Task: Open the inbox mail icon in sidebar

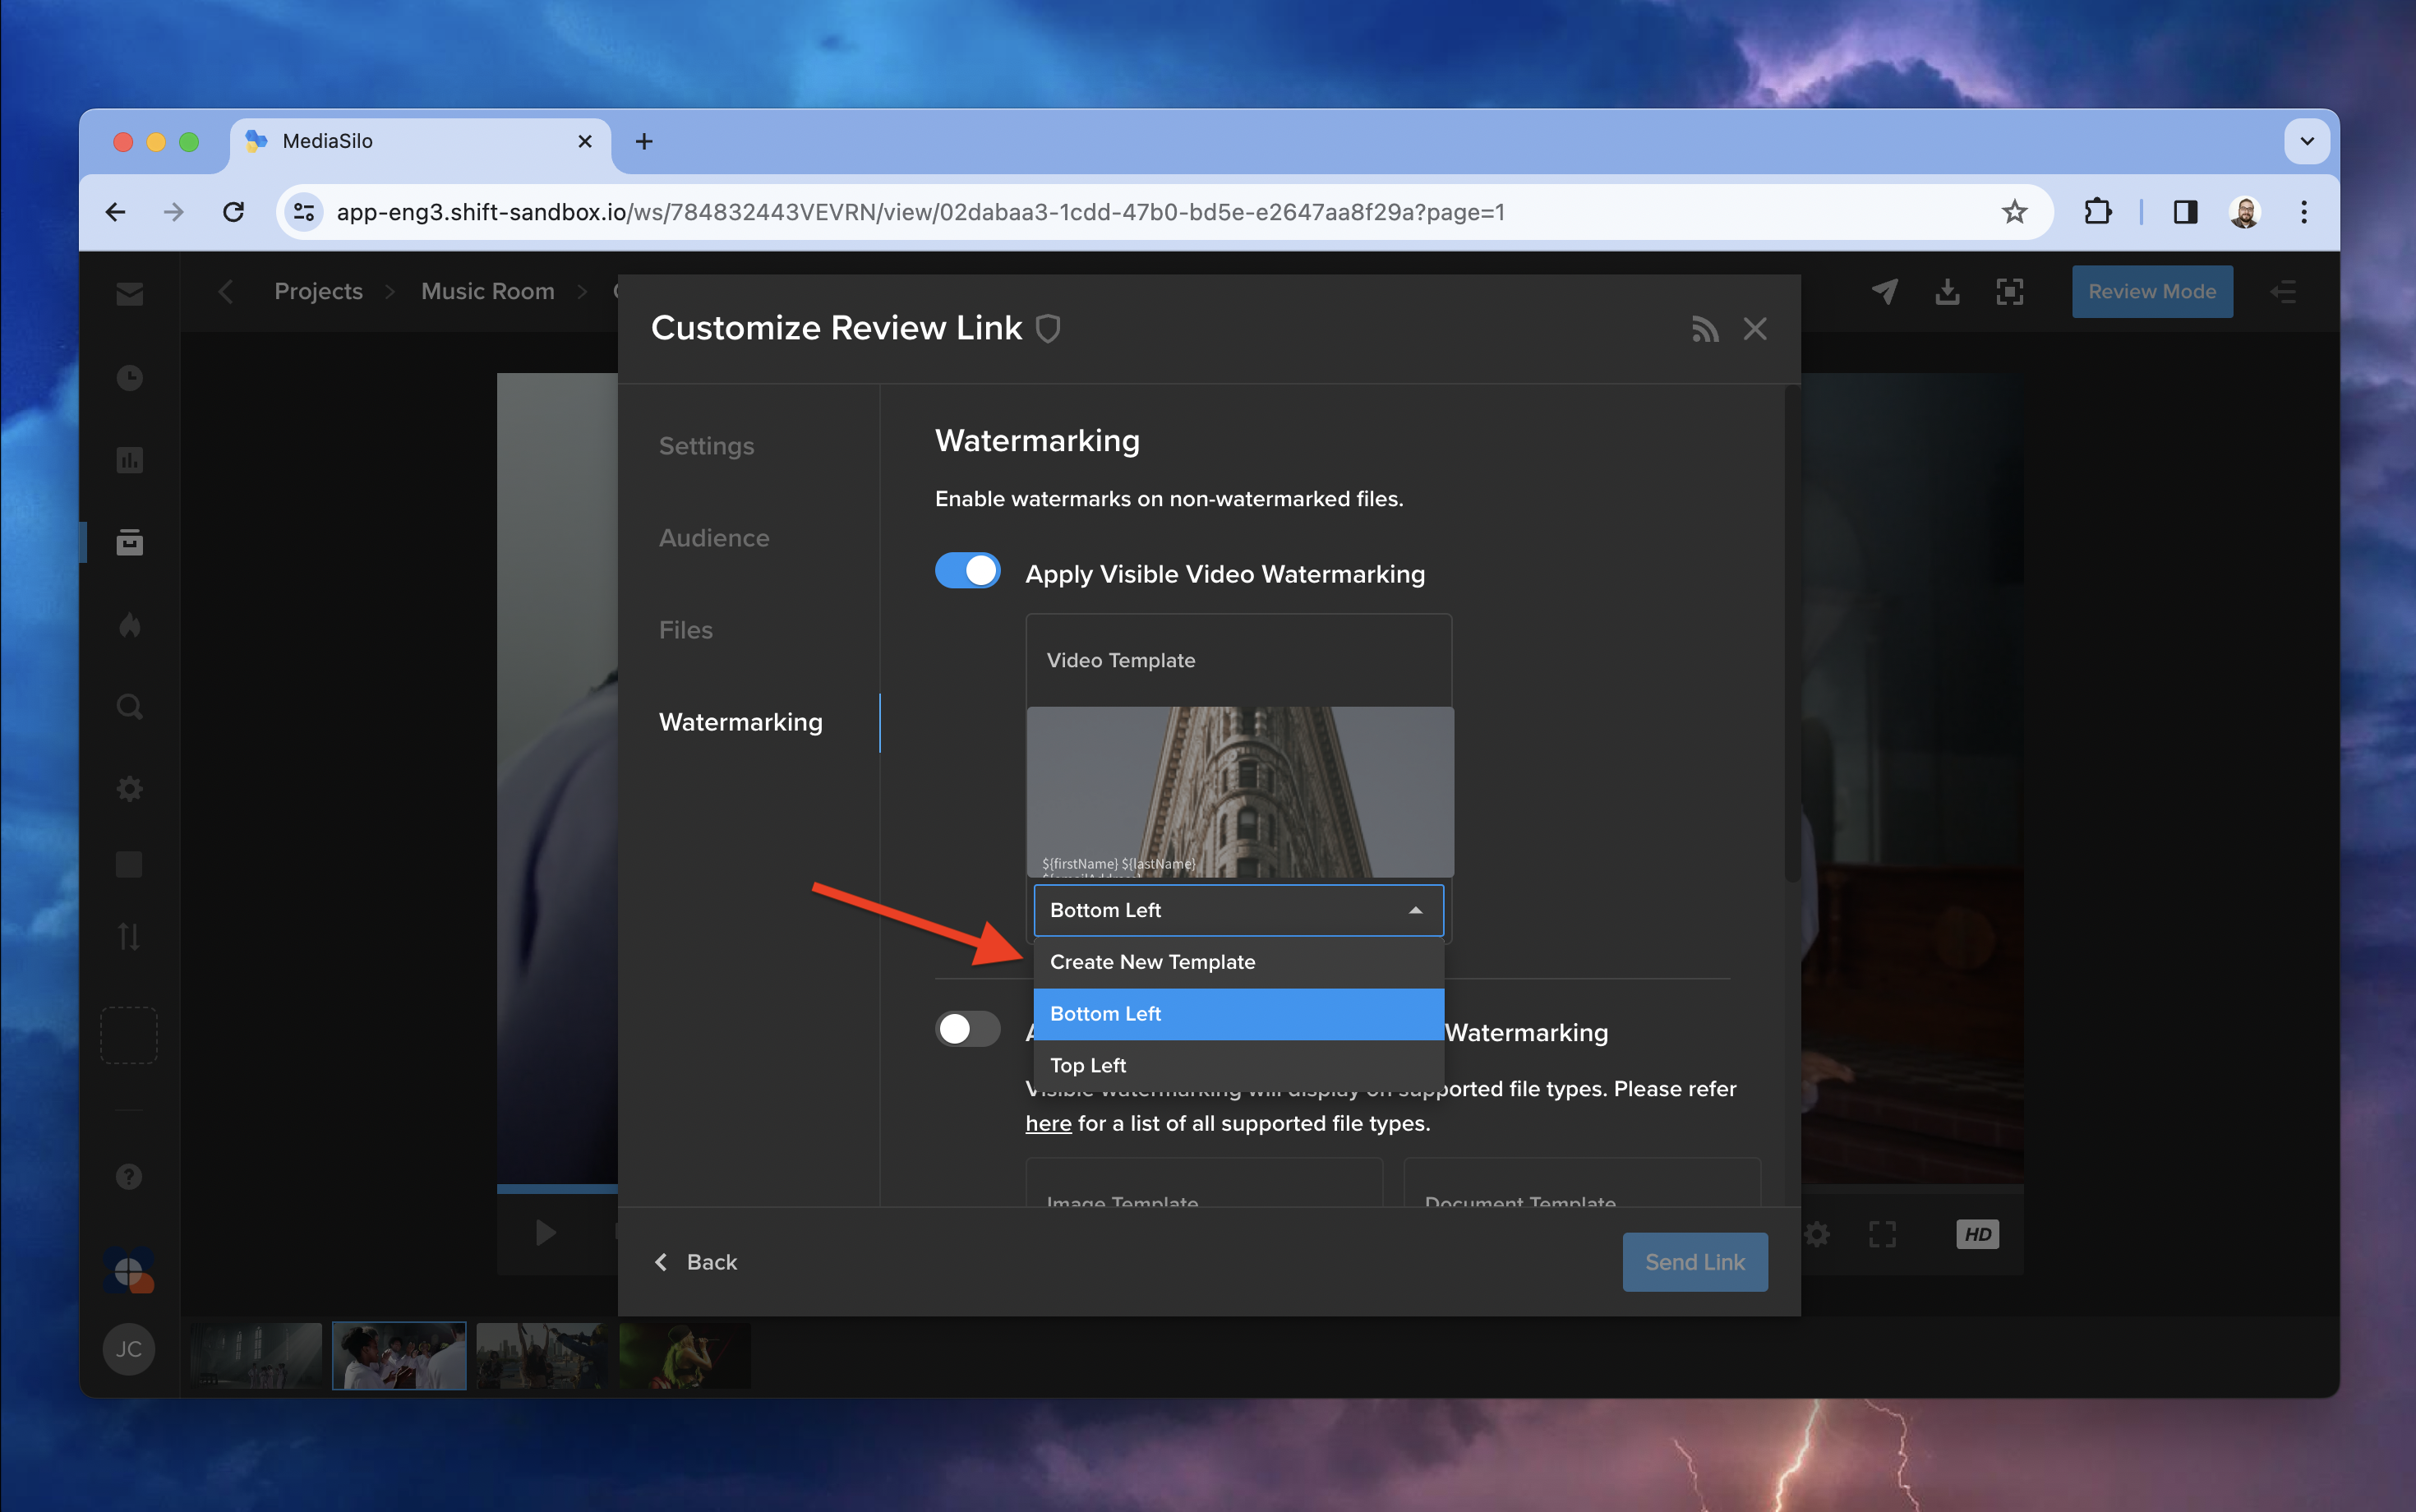Action: pyautogui.click(x=129, y=293)
